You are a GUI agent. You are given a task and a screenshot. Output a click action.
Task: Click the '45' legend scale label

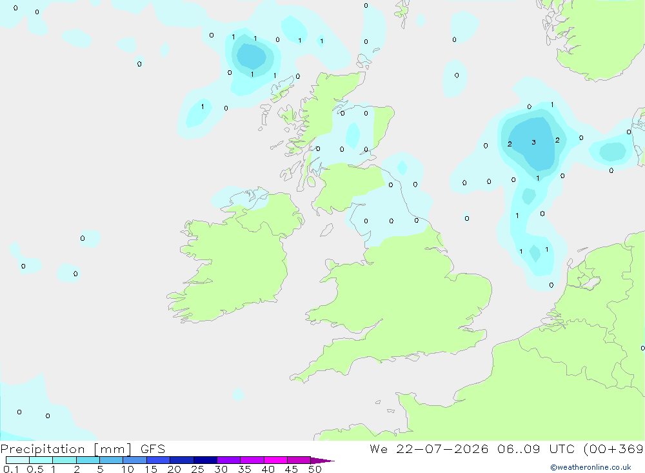pos(292,469)
